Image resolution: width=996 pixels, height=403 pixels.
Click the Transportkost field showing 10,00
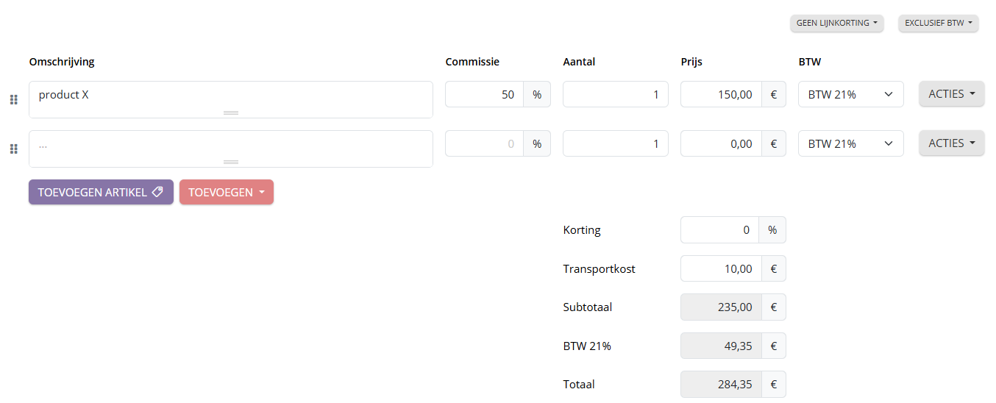tap(720, 268)
